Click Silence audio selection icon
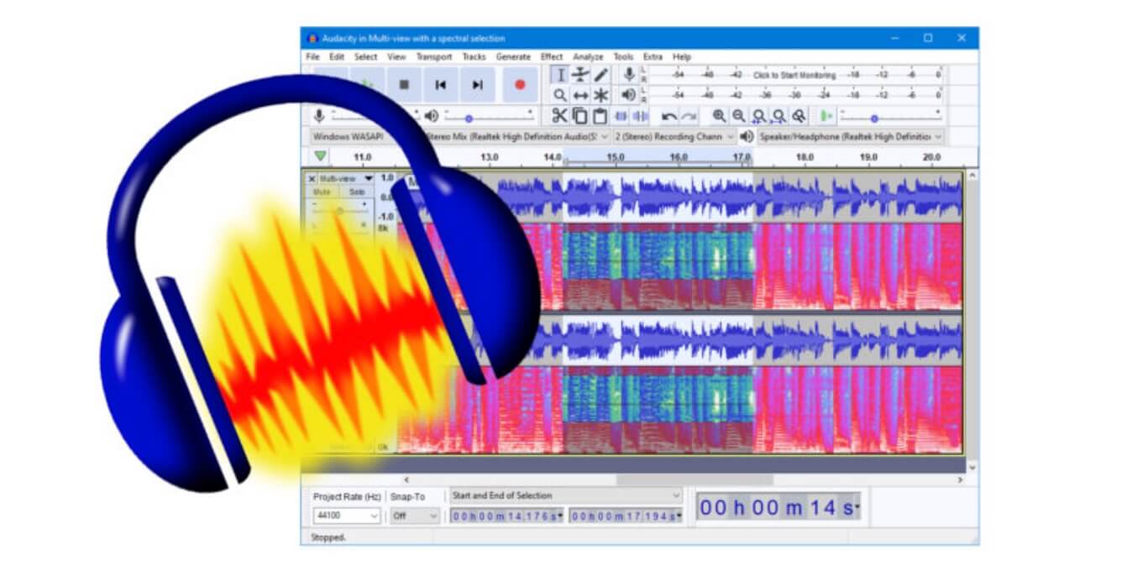 640,116
